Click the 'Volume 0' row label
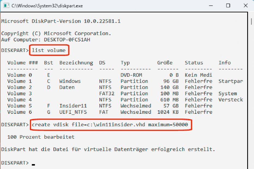This screenshot has height=169, width=254. click(20, 75)
